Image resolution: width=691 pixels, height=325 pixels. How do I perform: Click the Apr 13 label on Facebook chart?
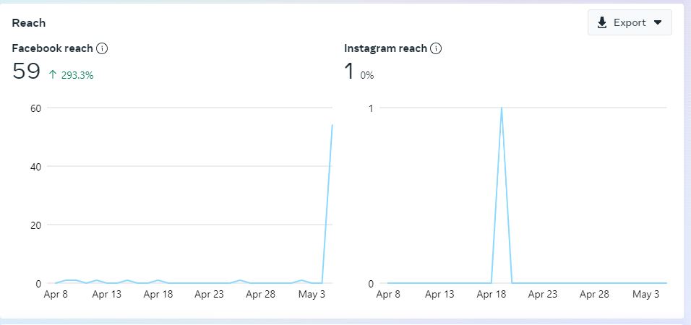[106, 295]
